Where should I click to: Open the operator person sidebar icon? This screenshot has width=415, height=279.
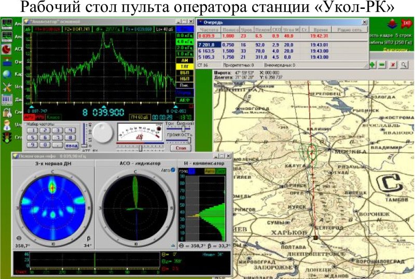point(7,125)
